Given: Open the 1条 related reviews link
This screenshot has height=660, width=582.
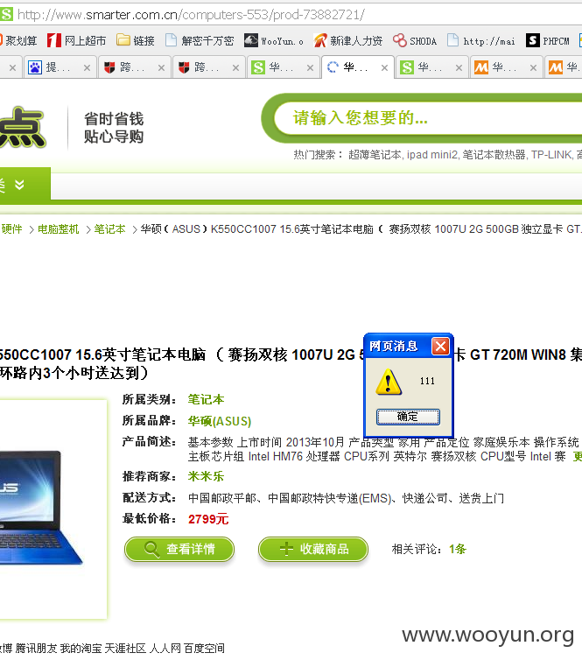Looking at the screenshot, I should pyautogui.click(x=458, y=549).
